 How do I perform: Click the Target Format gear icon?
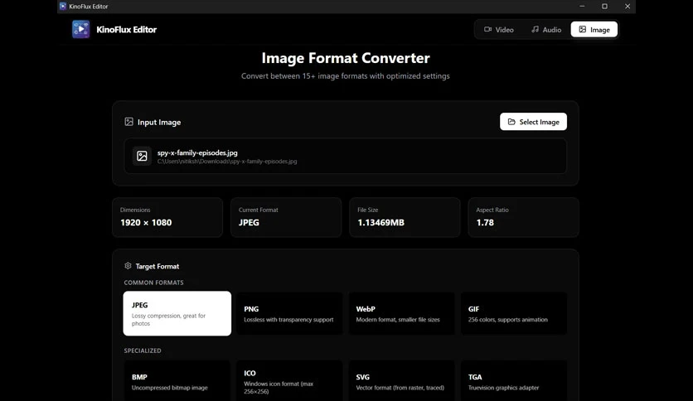(x=128, y=266)
